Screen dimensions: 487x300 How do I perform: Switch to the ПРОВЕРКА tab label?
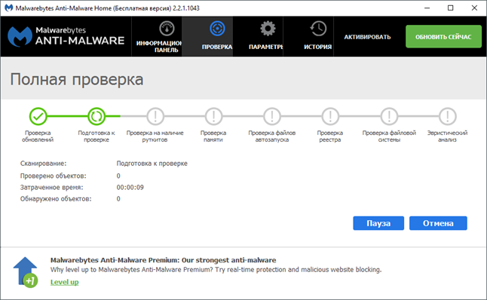217,47
